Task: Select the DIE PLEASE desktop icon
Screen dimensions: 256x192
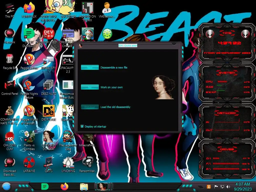Action: click(x=49, y=113)
